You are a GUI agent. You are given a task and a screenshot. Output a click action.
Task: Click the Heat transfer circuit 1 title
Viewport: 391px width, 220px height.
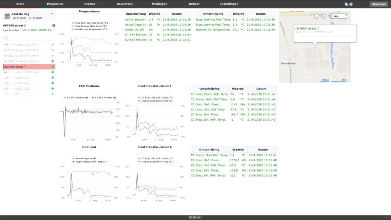[155, 86]
